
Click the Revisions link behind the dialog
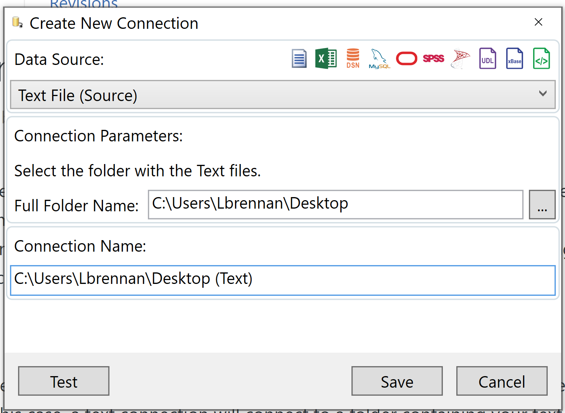coord(83,3)
